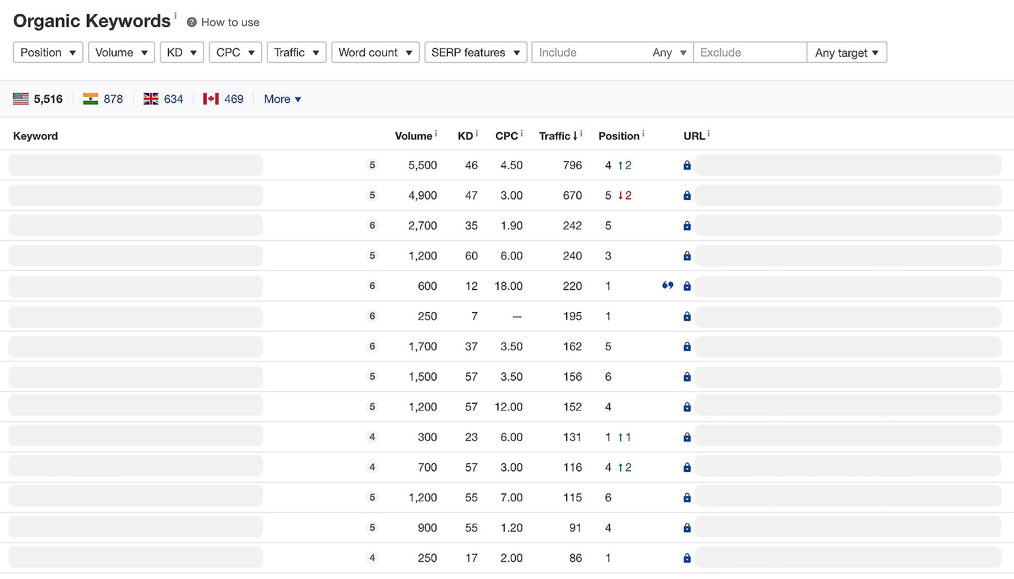Open the Any match selector in Include field
Viewport: 1014px width, 579px height.
tap(669, 52)
